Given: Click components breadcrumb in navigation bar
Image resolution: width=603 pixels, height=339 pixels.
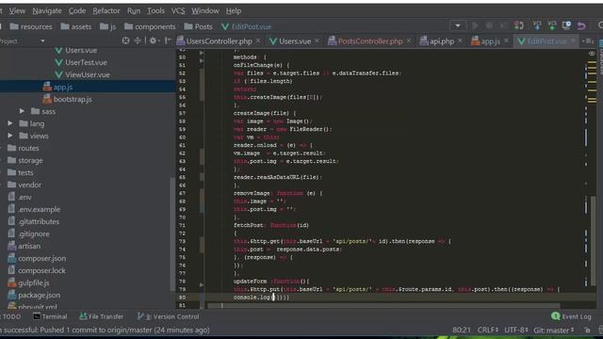Looking at the screenshot, I should tap(150, 26).
